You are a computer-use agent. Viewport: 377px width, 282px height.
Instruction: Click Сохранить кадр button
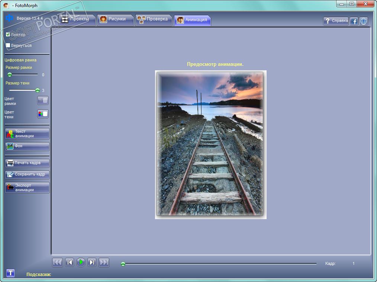pyautogui.click(x=27, y=174)
